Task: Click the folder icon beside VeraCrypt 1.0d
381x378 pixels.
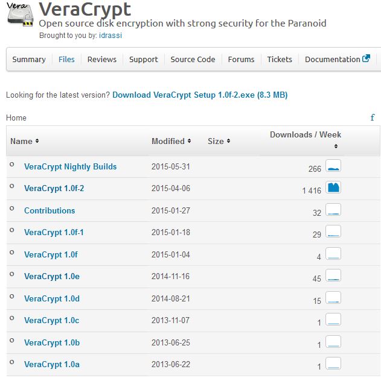Action: [12, 297]
